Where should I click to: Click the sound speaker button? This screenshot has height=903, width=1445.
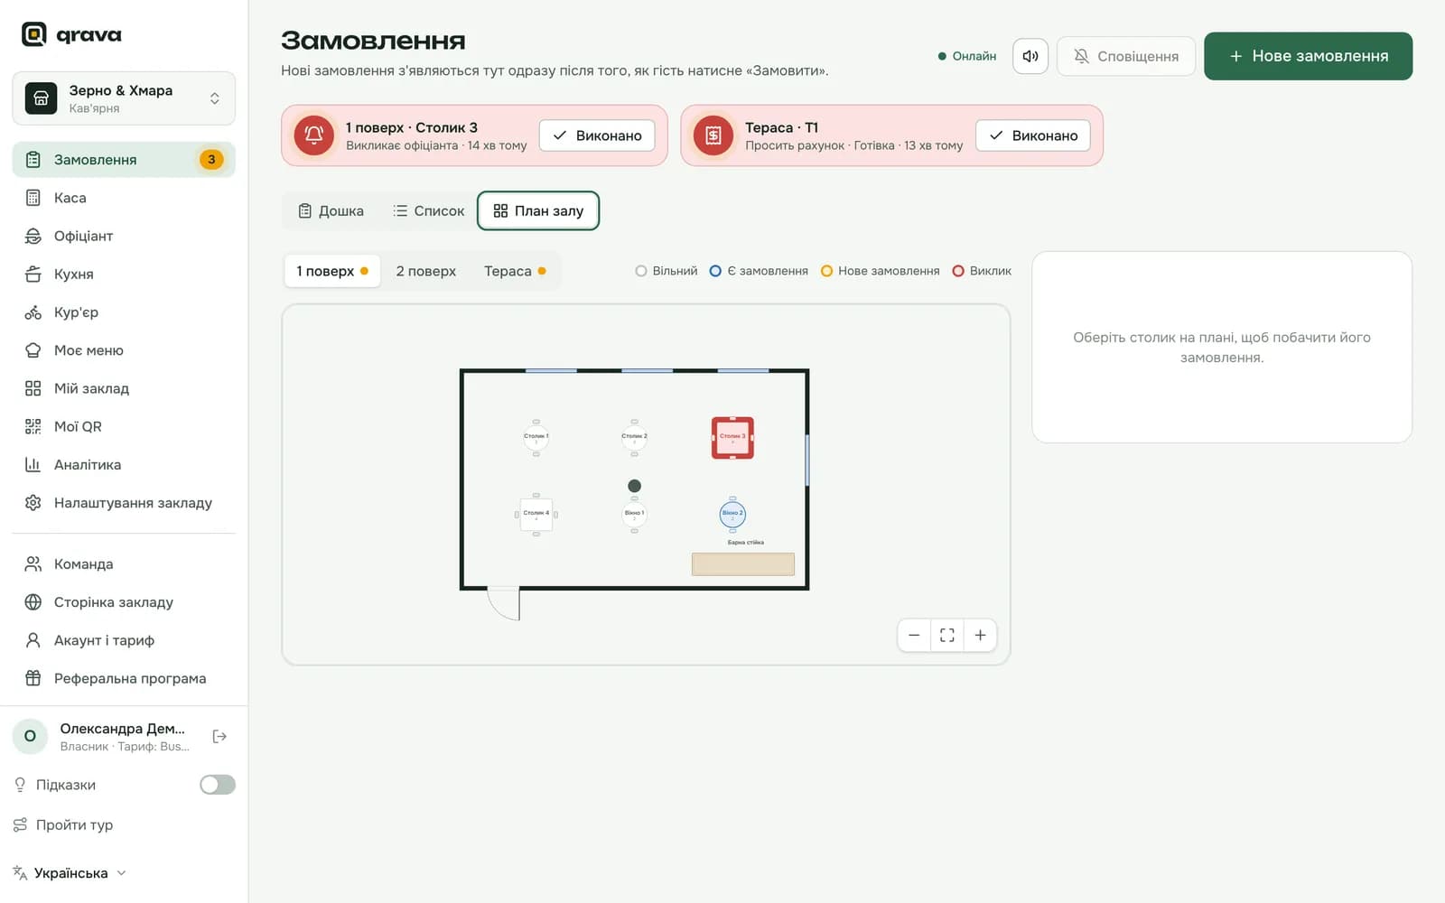pyautogui.click(x=1030, y=56)
